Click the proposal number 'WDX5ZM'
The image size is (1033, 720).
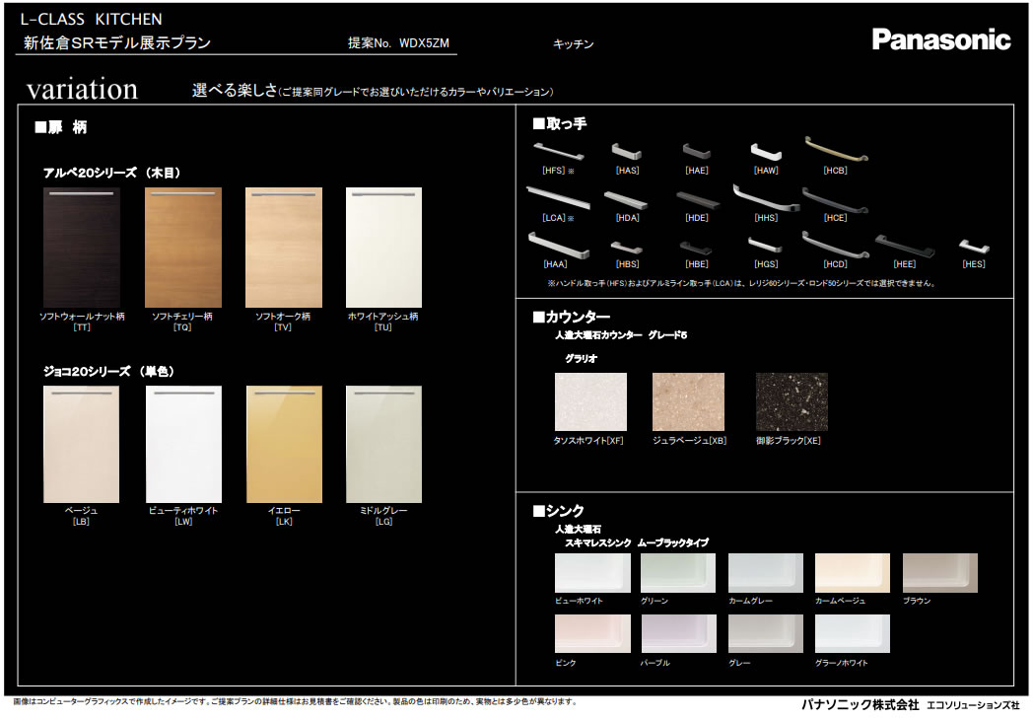click(424, 43)
